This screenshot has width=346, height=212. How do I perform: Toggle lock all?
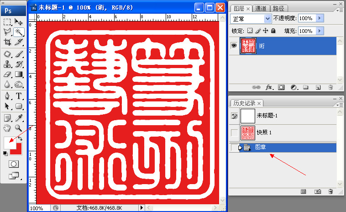click(273, 31)
